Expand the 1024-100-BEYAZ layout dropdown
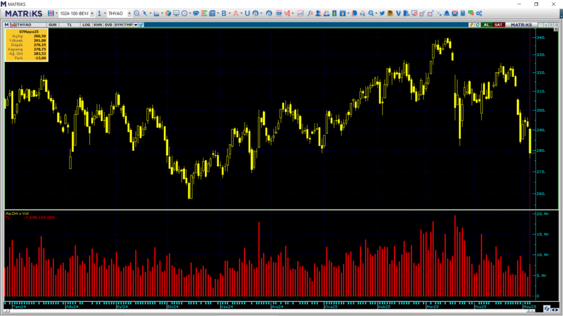Viewport: 563px width, 316px height. click(x=92, y=13)
